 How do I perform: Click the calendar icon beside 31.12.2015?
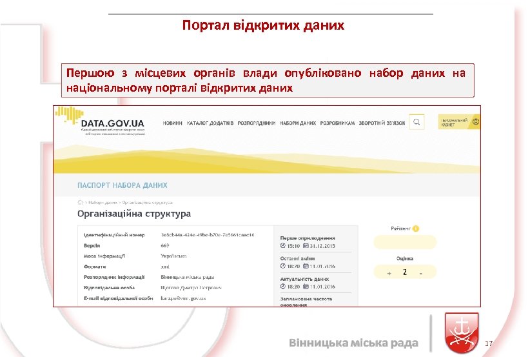click(x=306, y=246)
